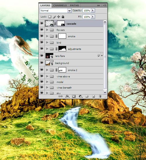Select the cascade layer mask thumbnail
Image resolution: width=146 pixels, height=160 pixels.
pos(61,23)
